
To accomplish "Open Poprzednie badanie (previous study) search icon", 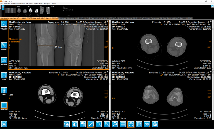I will pyautogui.click(x=4, y=24).
